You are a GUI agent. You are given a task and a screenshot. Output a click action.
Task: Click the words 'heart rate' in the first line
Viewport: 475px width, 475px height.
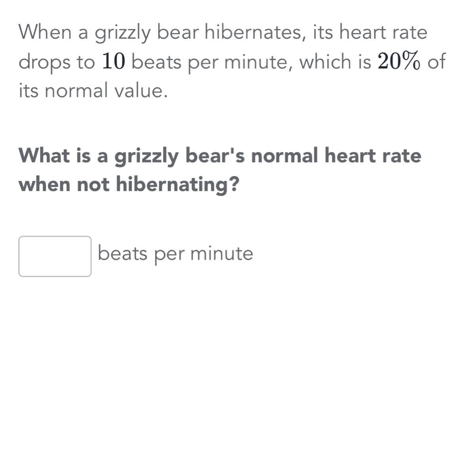[384, 32]
